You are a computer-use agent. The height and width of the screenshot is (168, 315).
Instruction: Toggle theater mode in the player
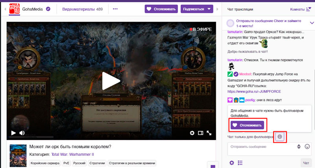point(200,133)
